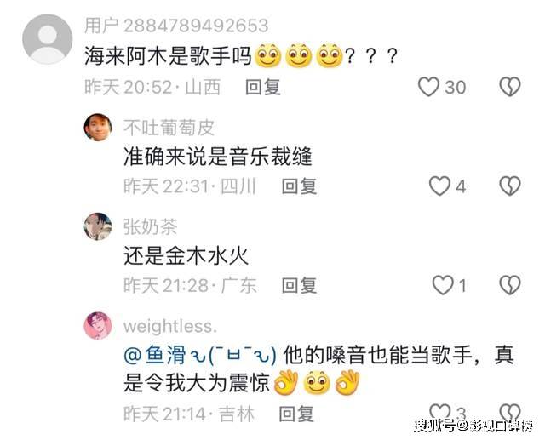Reply to the comment from 山西
The height and width of the screenshot is (440, 545).
pos(263,87)
